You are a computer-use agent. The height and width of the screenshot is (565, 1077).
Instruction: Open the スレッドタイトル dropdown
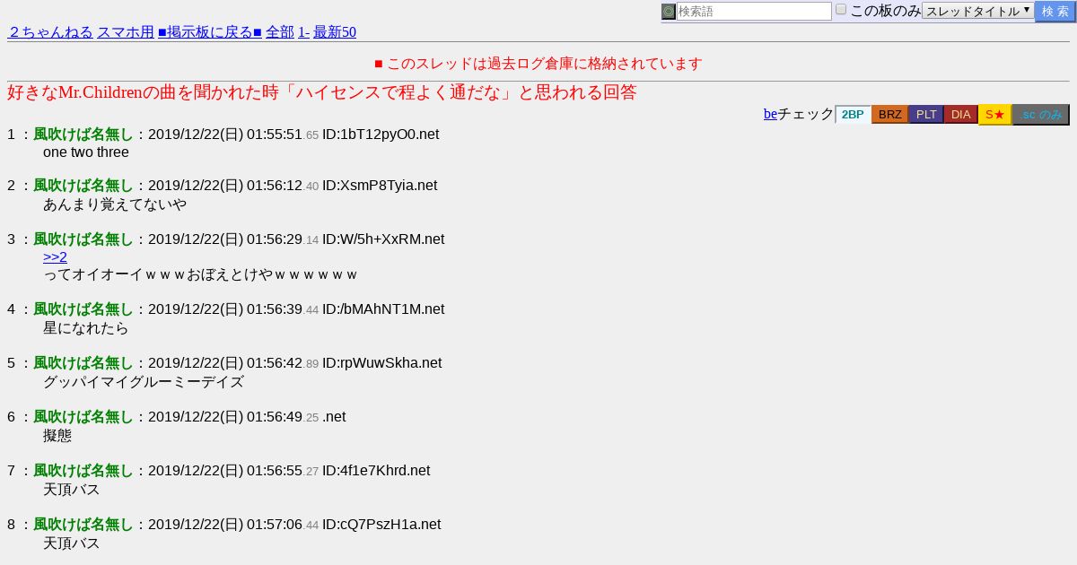click(x=978, y=12)
